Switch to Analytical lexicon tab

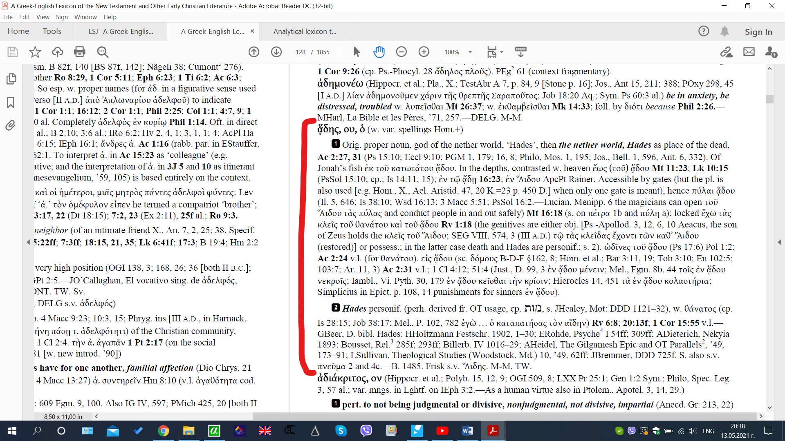point(305,31)
